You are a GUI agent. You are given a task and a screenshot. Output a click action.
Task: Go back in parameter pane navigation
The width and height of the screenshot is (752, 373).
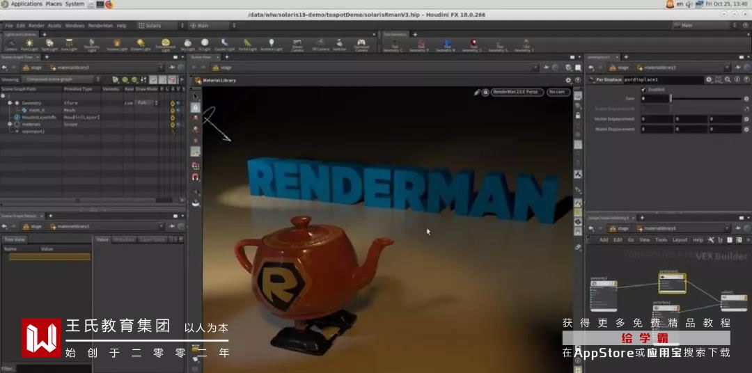(x=591, y=68)
